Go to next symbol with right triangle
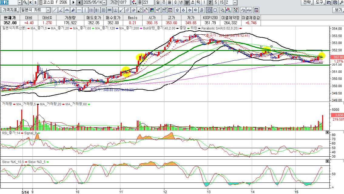Viewport: 344px width, 194px height. [73, 2]
